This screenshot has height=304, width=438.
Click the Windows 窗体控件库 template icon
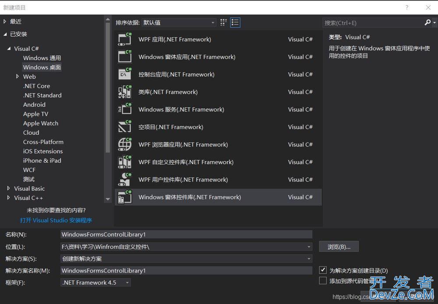point(124,197)
